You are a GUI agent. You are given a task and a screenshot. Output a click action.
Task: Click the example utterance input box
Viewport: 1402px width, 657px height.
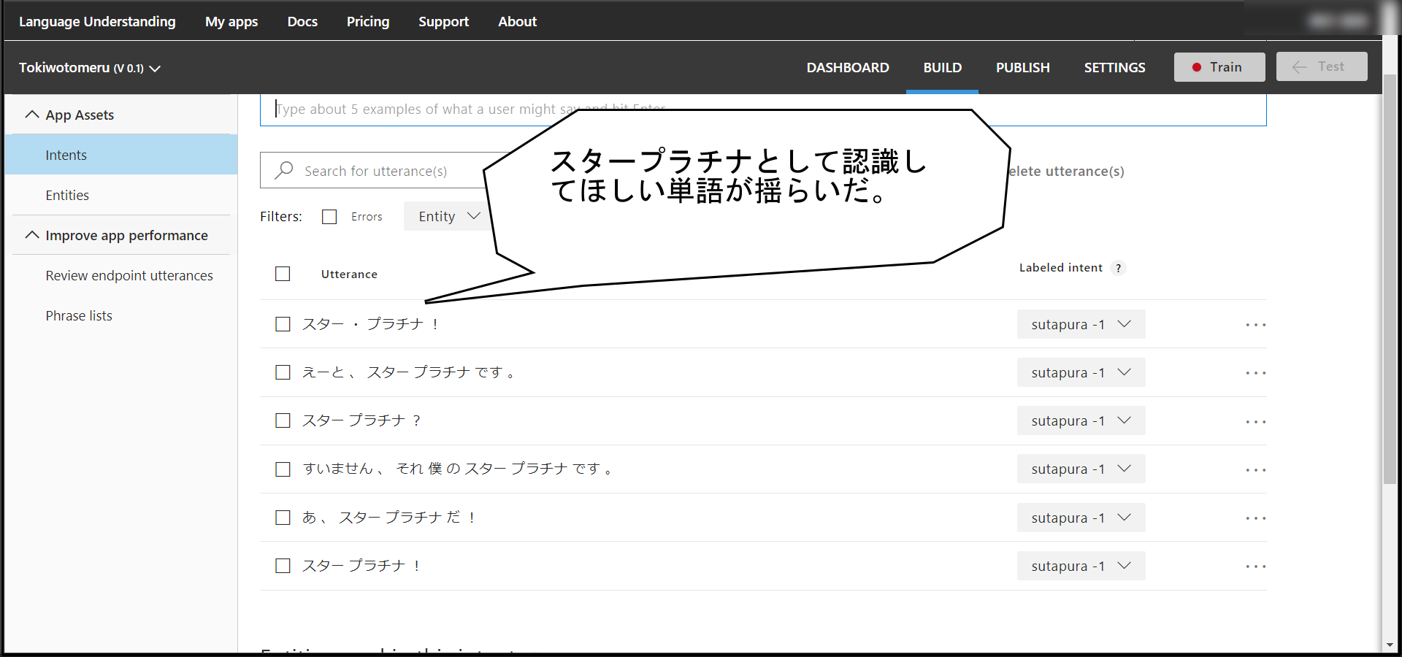(763, 109)
